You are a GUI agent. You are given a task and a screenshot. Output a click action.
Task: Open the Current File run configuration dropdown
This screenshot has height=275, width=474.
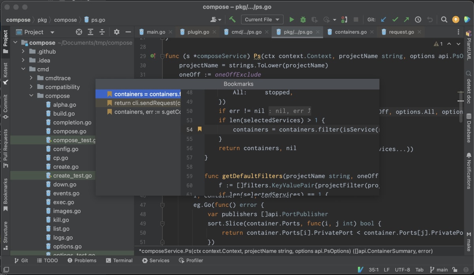click(262, 19)
